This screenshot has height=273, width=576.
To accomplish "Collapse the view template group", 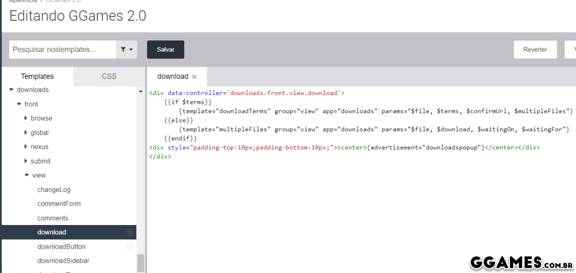I will 26,175.
